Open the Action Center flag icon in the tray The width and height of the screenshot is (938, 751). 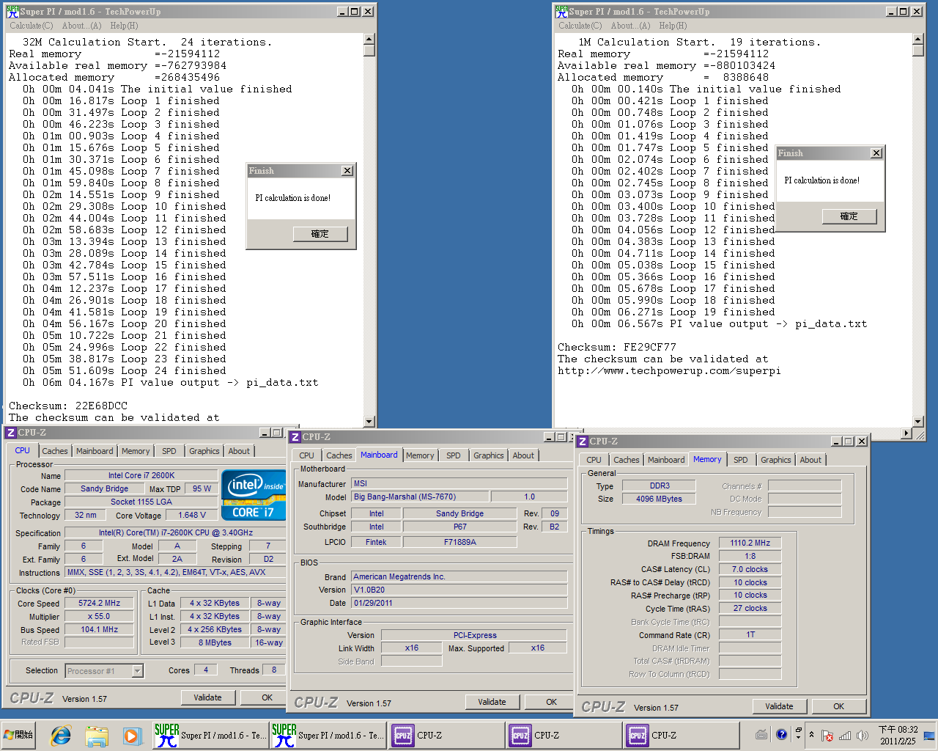tap(827, 736)
